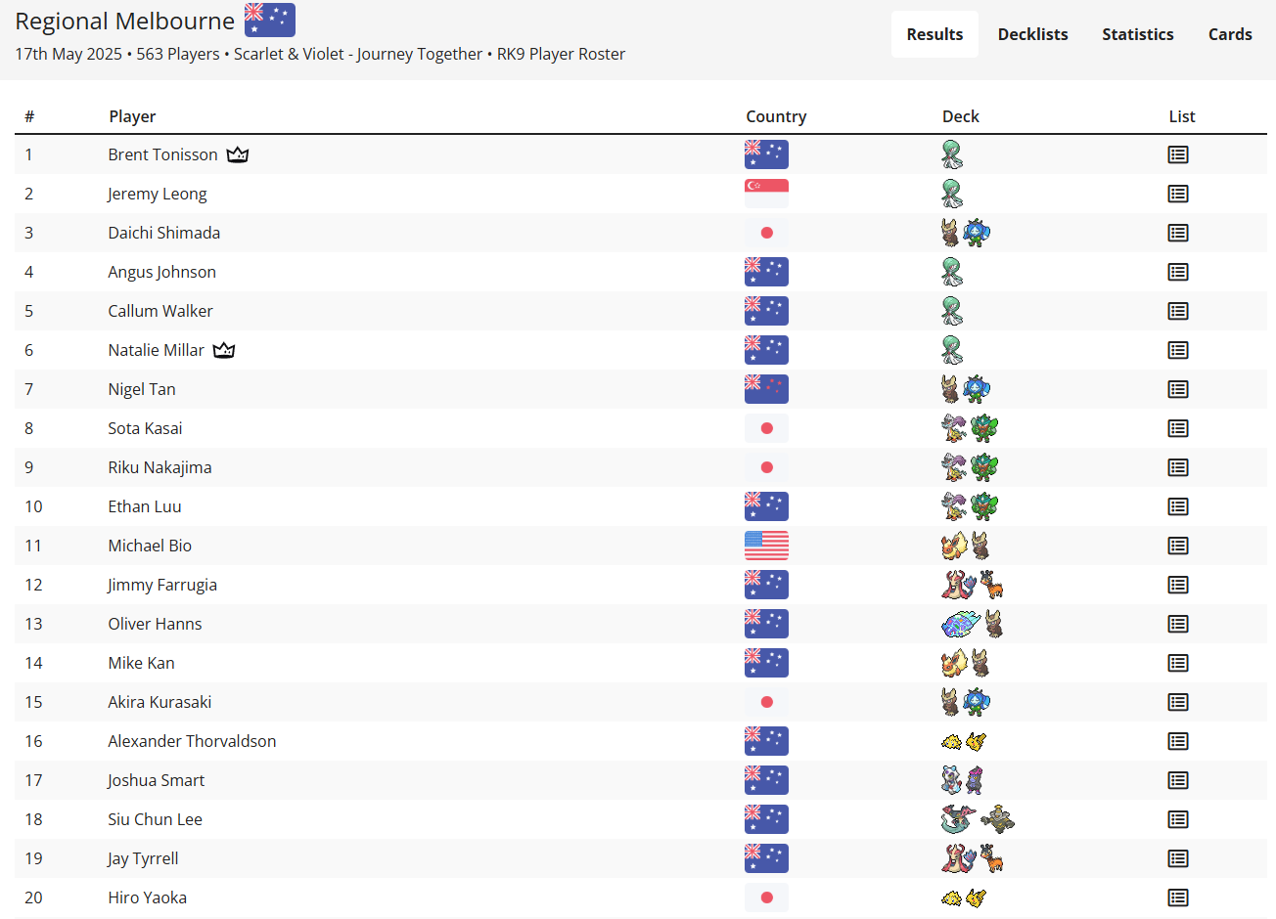Open Natalie Millar's decklist icon
The width and height of the screenshot is (1276, 919).
[x=1178, y=350]
